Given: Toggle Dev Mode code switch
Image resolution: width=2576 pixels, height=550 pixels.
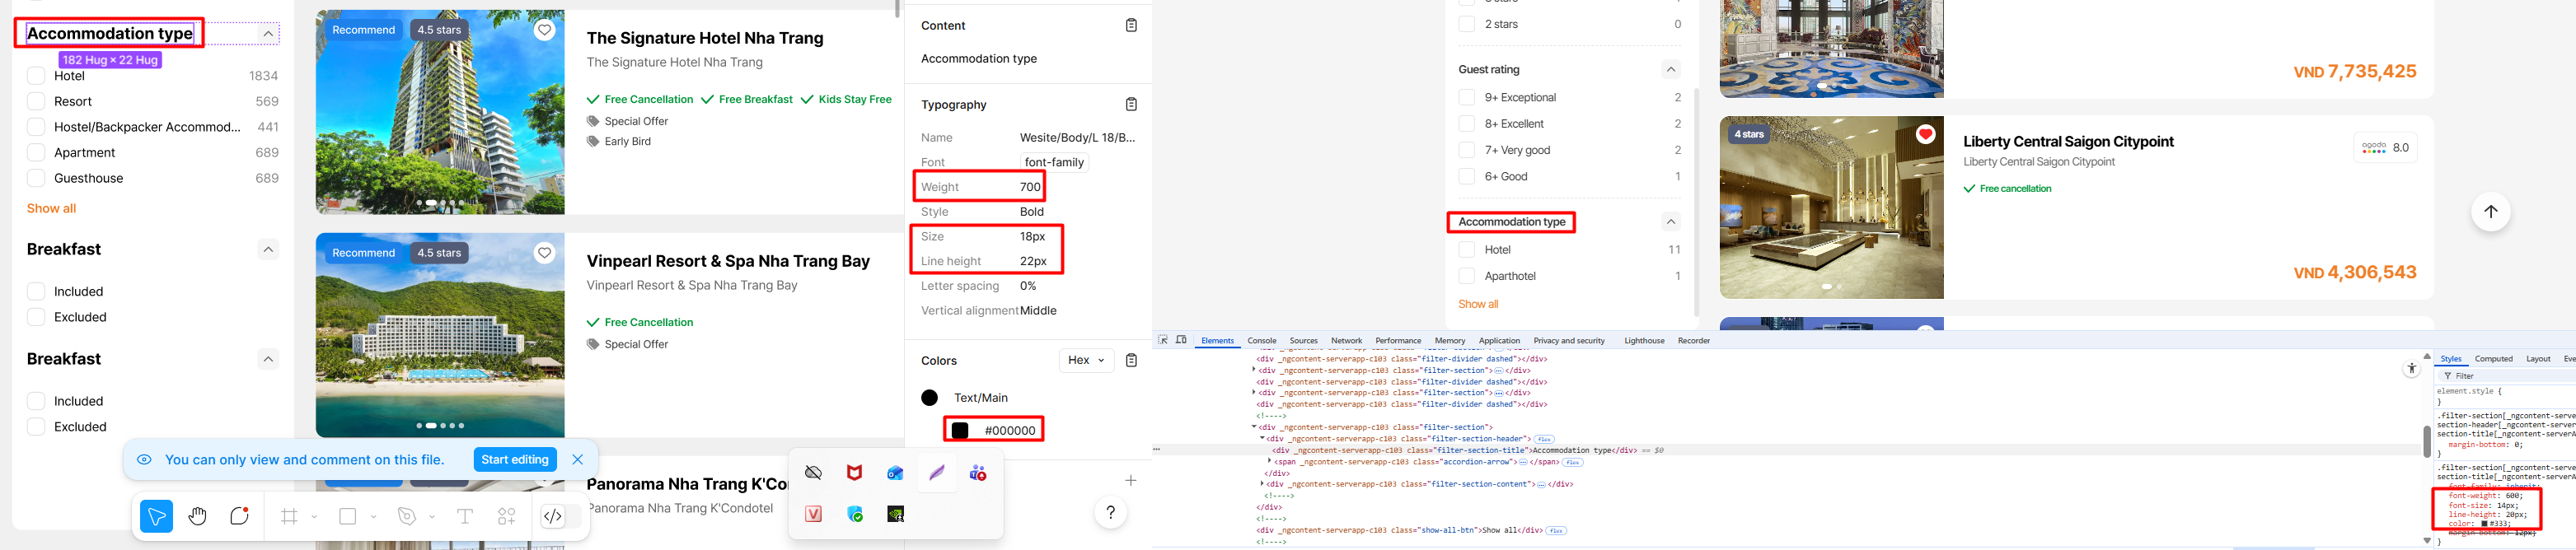Looking at the screenshot, I should tap(553, 516).
